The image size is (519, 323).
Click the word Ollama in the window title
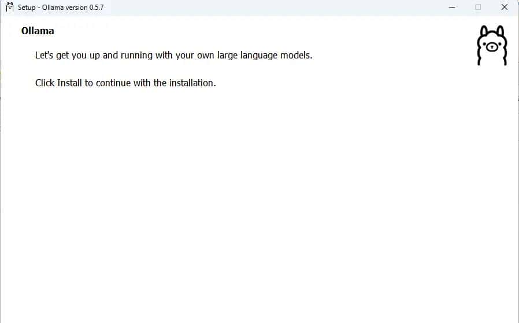pos(54,8)
